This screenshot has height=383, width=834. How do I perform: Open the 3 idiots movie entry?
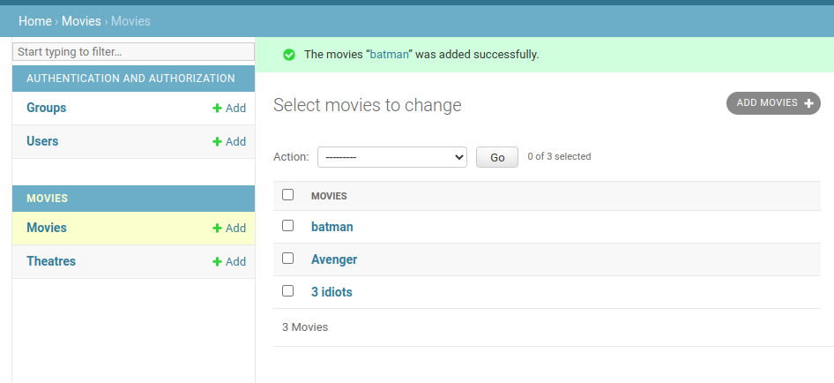[331, 292]
